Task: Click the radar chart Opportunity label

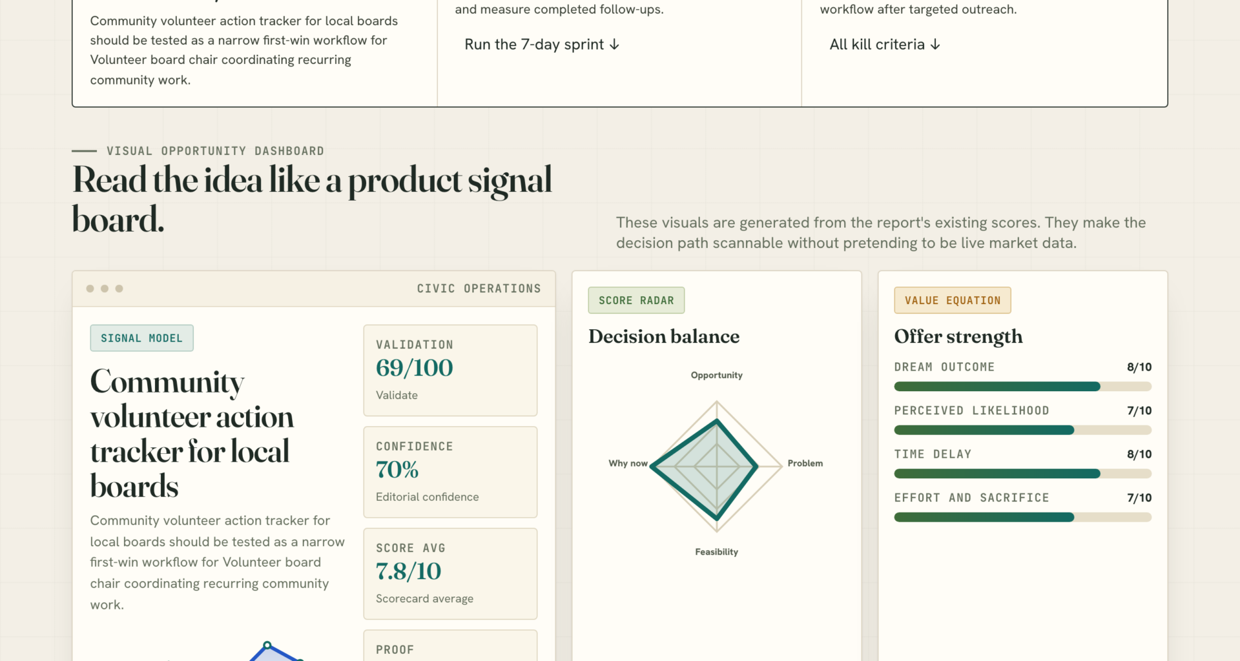Action: [716, 375]
